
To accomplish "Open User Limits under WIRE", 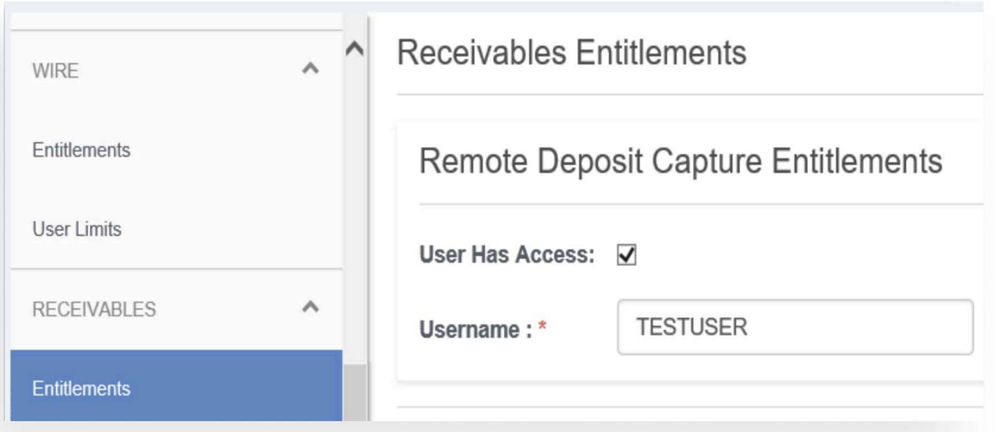I will point(77,229).
